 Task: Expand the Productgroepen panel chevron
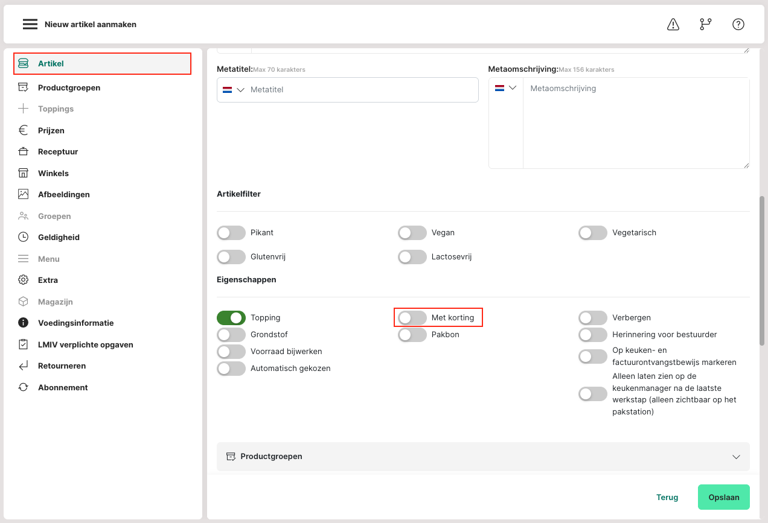pyautogui.click(x=736, y=457)
